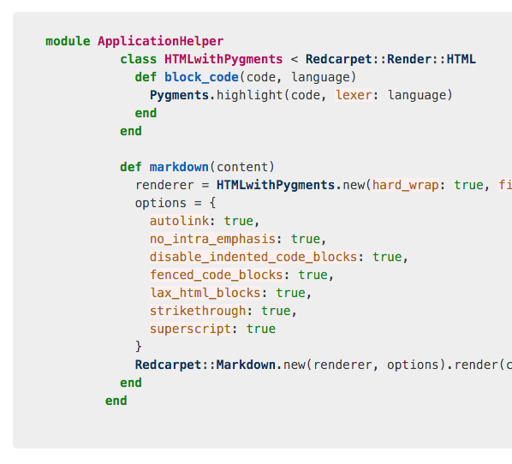Click 'true' value after superscript
The image size is (512, 464).
click(x=260, y=329)
